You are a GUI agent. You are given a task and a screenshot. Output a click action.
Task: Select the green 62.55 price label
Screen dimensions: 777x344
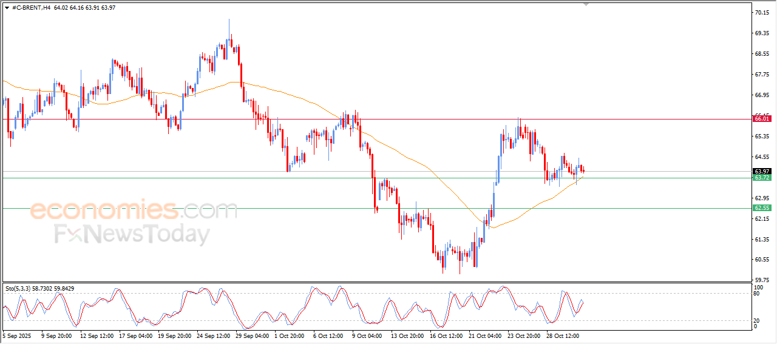click(x=761, y=208)
